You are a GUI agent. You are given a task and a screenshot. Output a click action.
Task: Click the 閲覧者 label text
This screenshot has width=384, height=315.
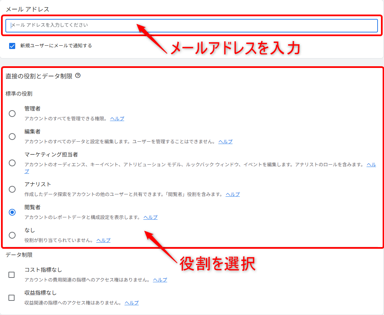click(x=32, y=207)
